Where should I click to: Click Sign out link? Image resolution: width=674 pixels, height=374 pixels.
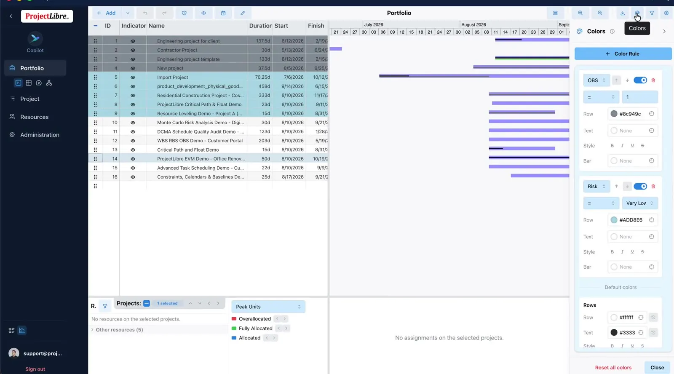click(x=35, y=369)
